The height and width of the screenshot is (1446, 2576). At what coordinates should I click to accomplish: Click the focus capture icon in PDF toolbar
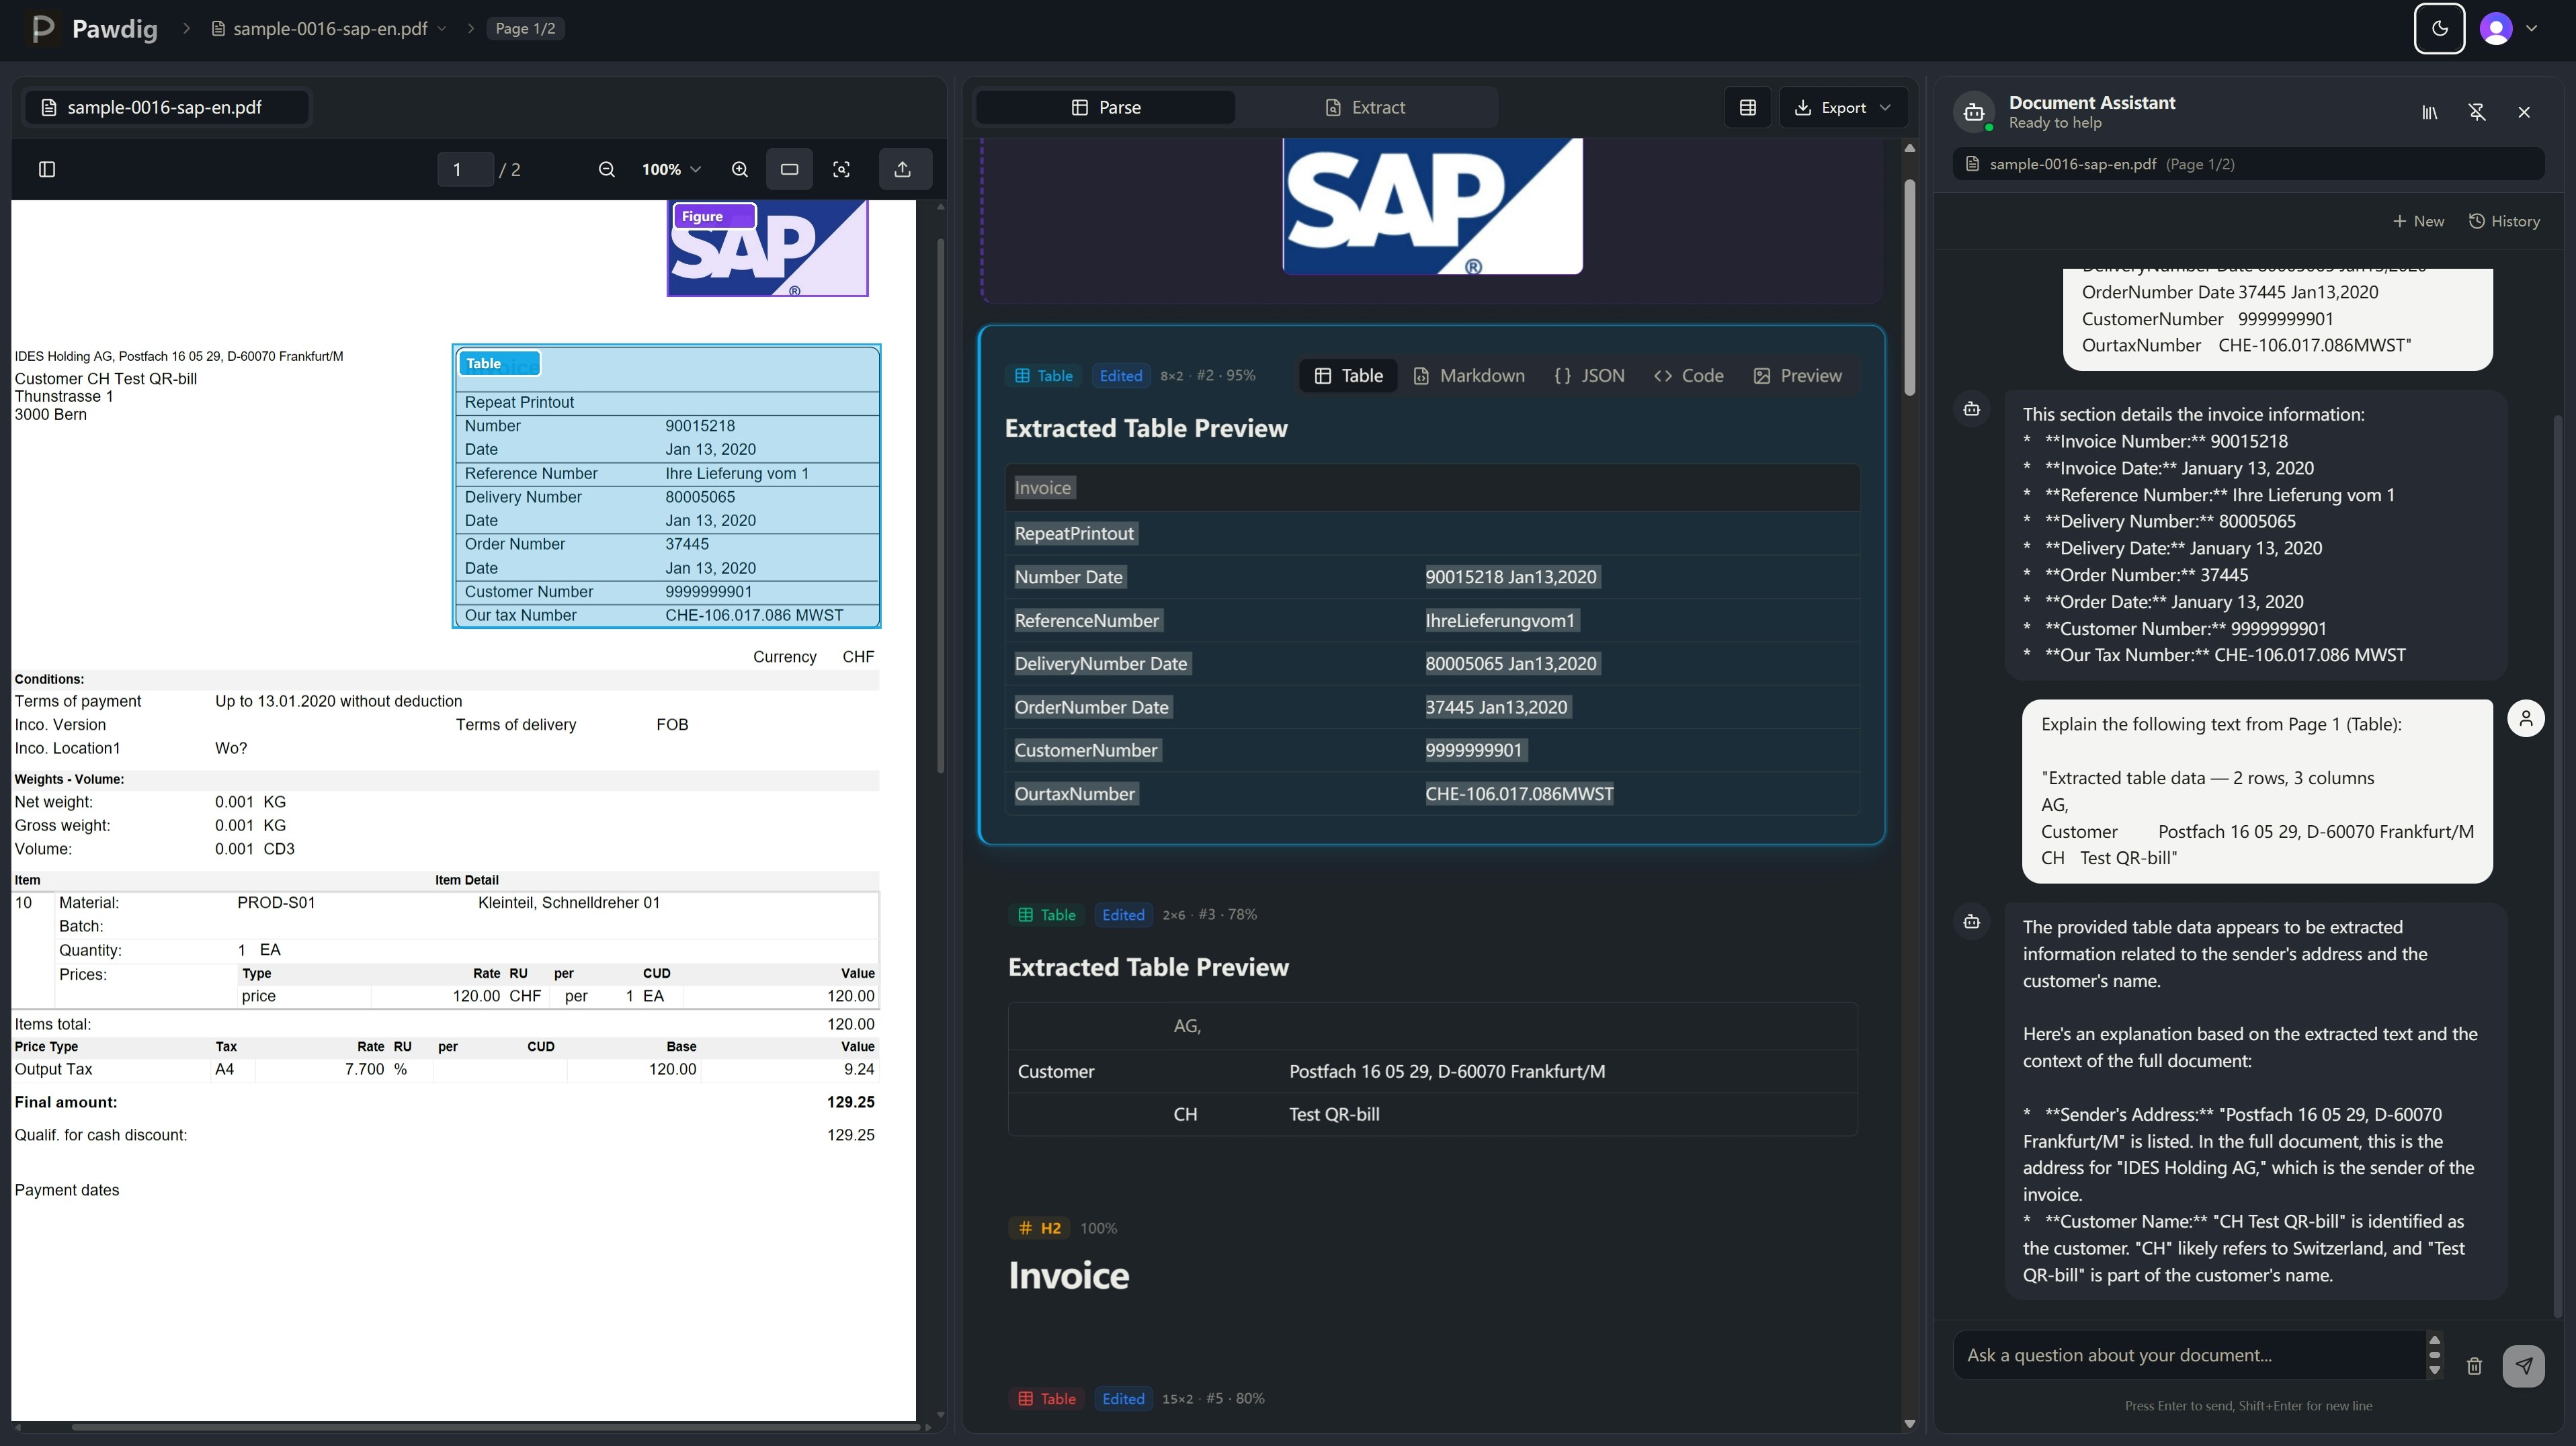[x=842, y=169]
